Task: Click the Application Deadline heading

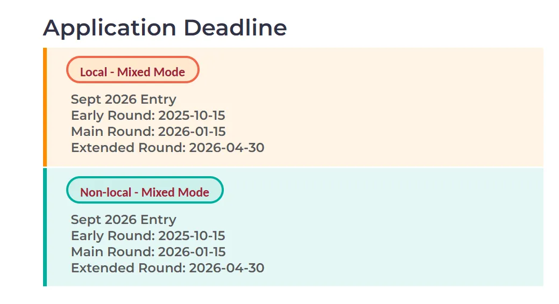Action: click(165, 27)
